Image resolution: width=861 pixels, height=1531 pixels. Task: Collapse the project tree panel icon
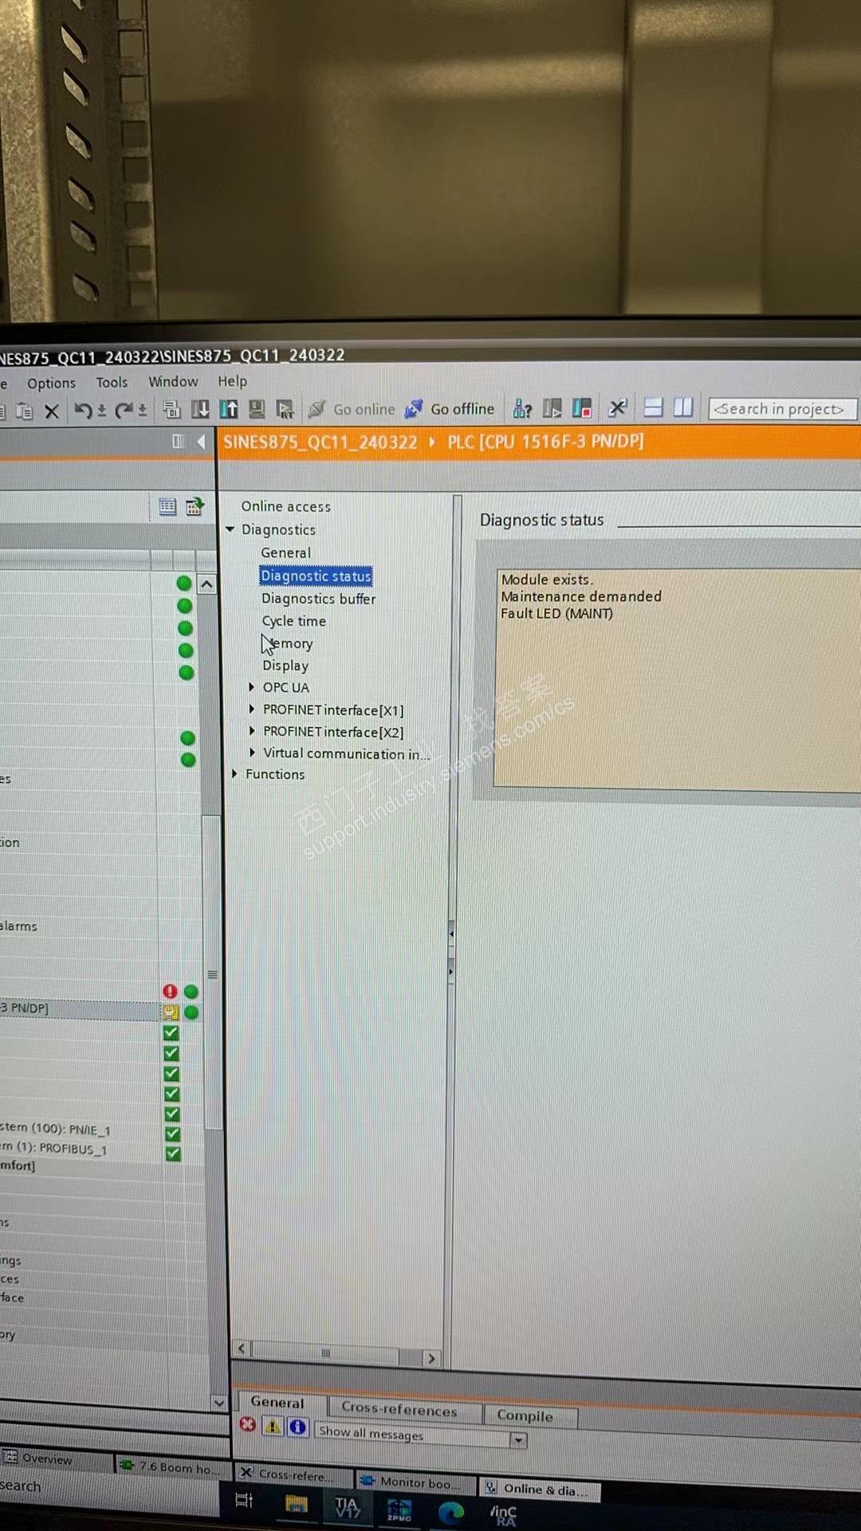tap(179, 441)
